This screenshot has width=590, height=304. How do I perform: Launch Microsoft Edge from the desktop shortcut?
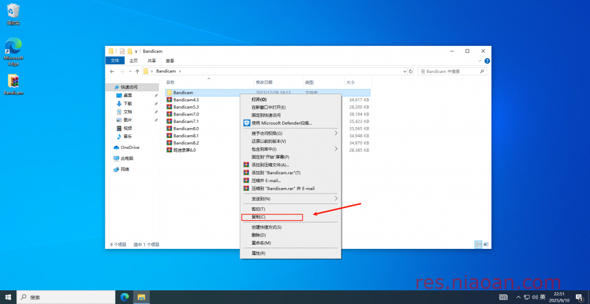(x=13, y=51)
